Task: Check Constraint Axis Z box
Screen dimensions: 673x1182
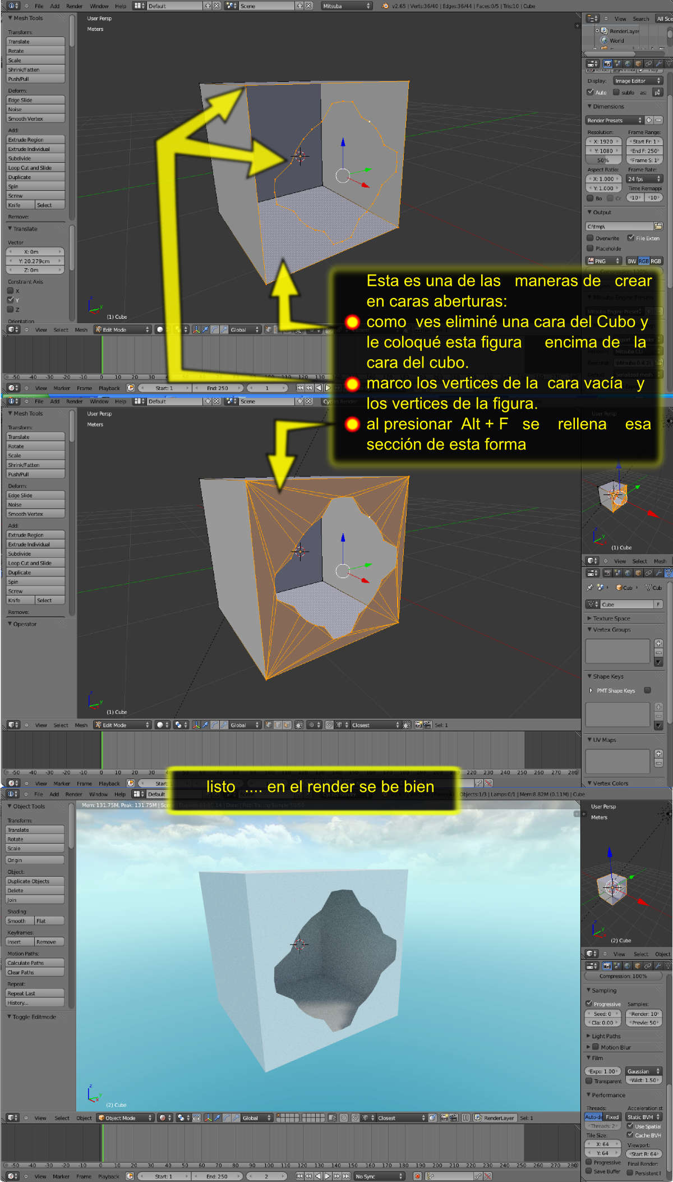Action: coord(10,309)
